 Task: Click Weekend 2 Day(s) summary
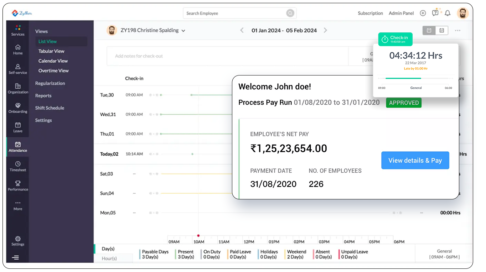pyautogui.click(x=296, y=254)
